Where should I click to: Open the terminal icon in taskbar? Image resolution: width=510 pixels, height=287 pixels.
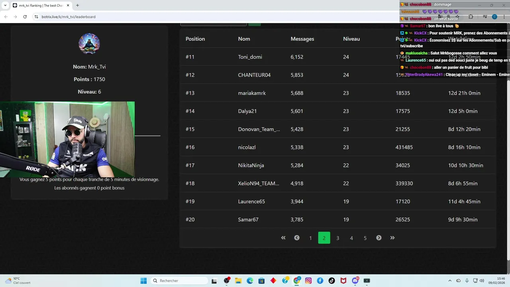(367, 281)
